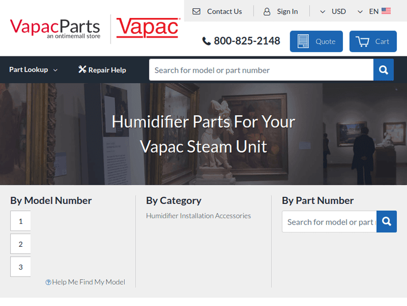Screen dimensions: 407x306
Task: Open the Sign In link
Action: coord(287,11)
